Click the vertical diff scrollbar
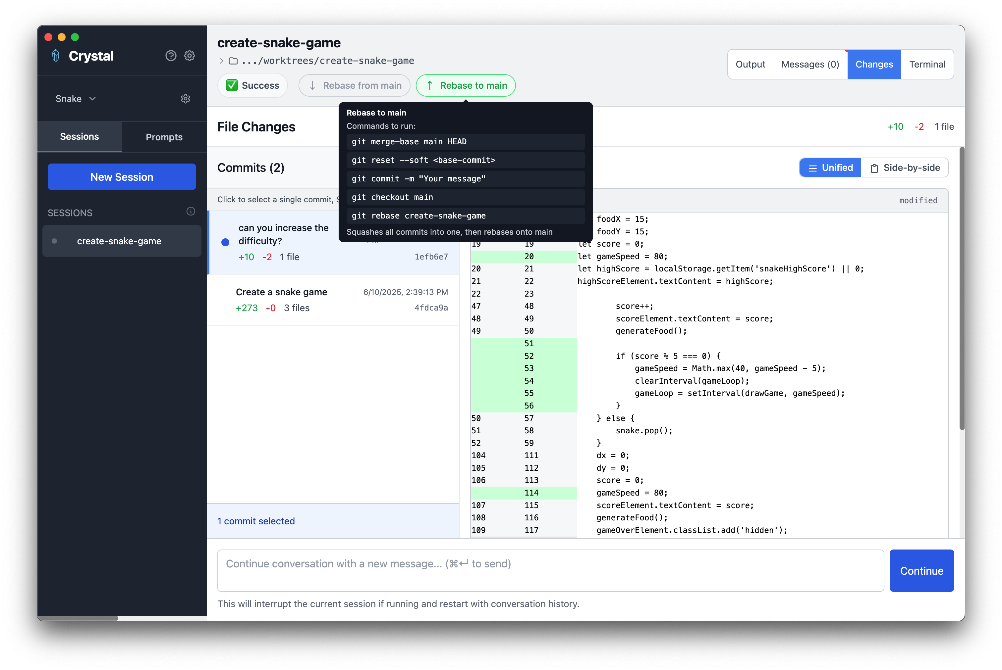Viewport: 1002px width, 670px height. point(962,289)
